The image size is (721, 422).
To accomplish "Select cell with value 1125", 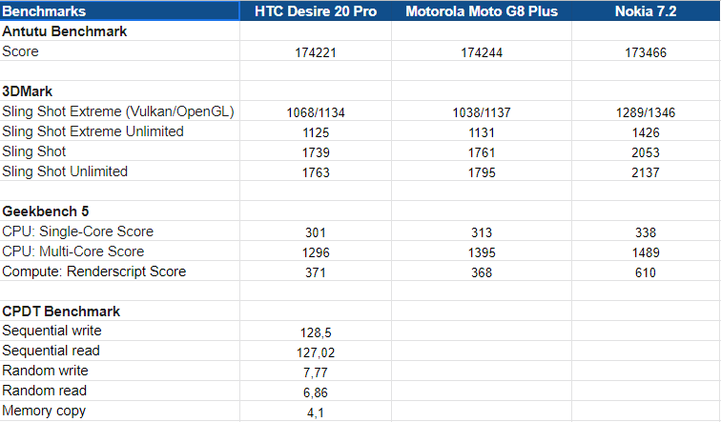I will point(316,131).
